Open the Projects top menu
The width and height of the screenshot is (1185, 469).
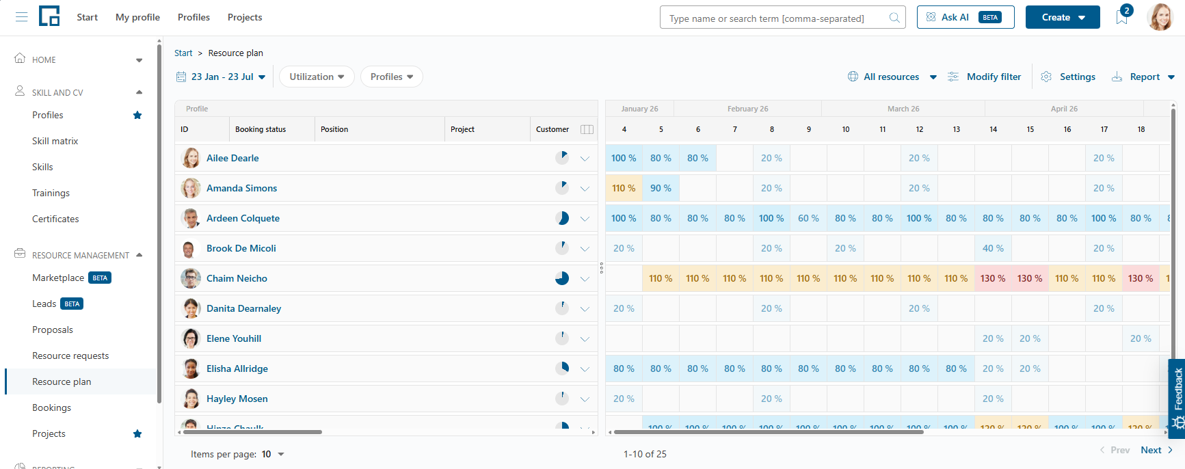click(245, 17)
